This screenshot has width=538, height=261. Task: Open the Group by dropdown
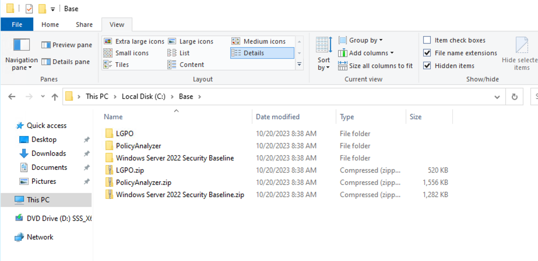(x=361, y=40)
